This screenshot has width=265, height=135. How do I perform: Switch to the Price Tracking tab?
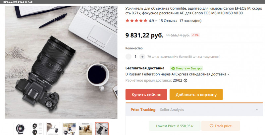tap(143, 109)
